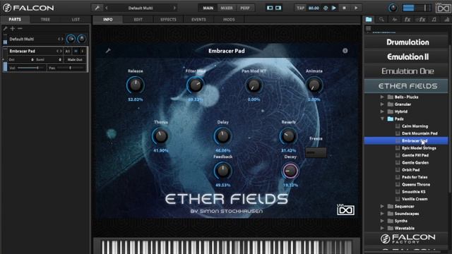Click the 80.00 tempo field

click(314, 8)
